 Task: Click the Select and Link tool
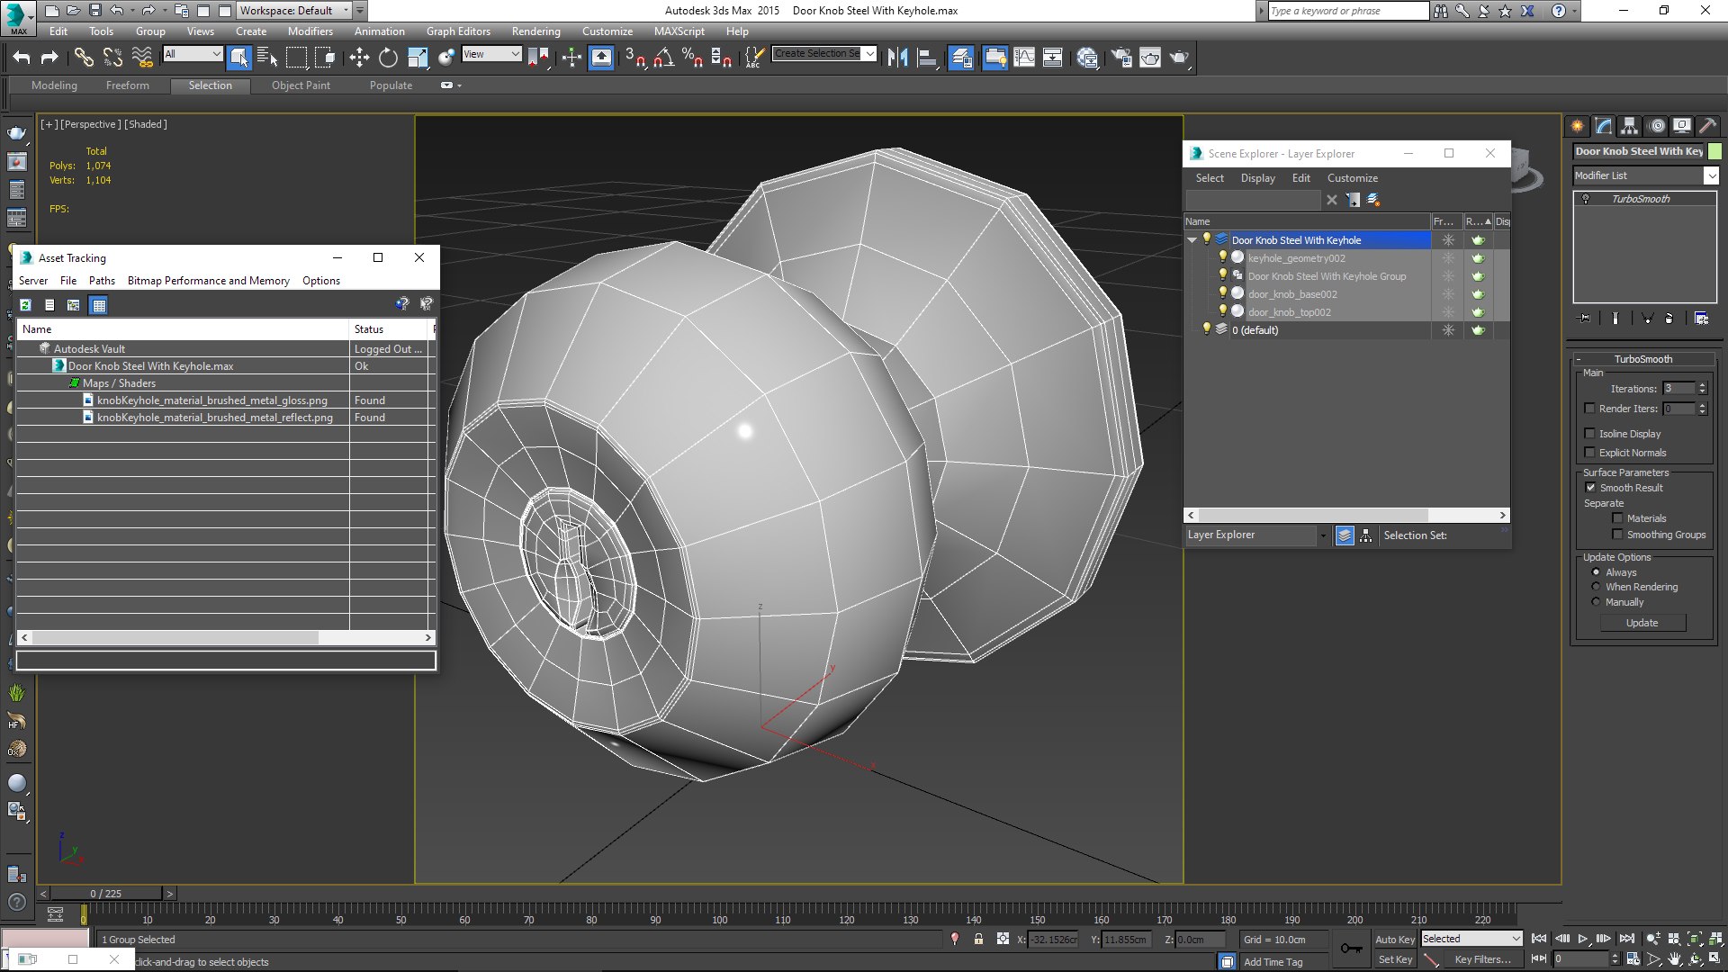(x=84, y=58)
